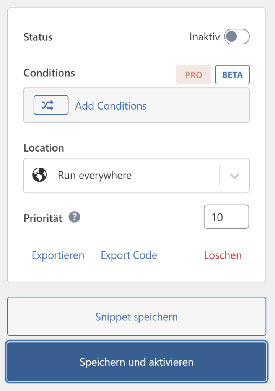Image resolution: width=275 pixels, height=391 pixels.
Task: Select Export Code
Action: [x=129, y=255]
